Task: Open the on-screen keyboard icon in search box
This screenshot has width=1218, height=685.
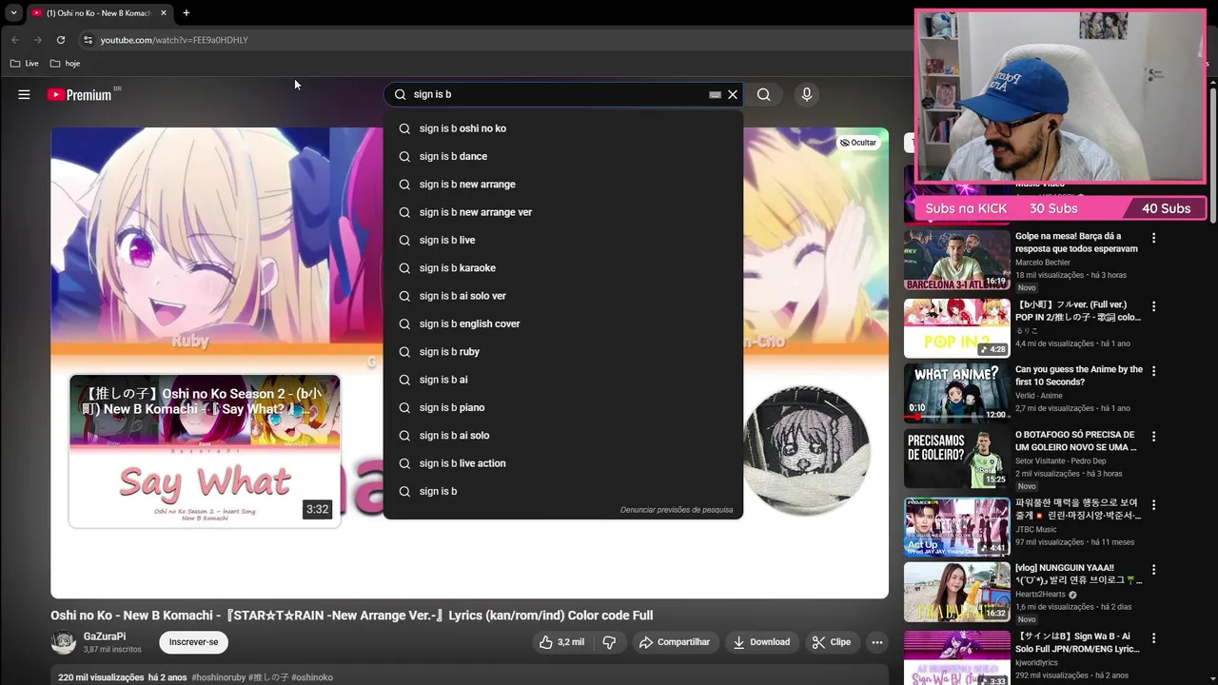Action: point(715,94)
